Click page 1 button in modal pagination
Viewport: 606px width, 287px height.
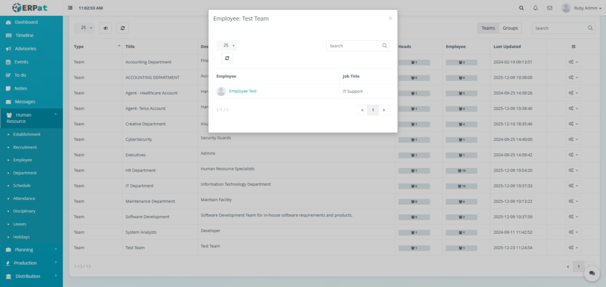click(x=373, y=110)
